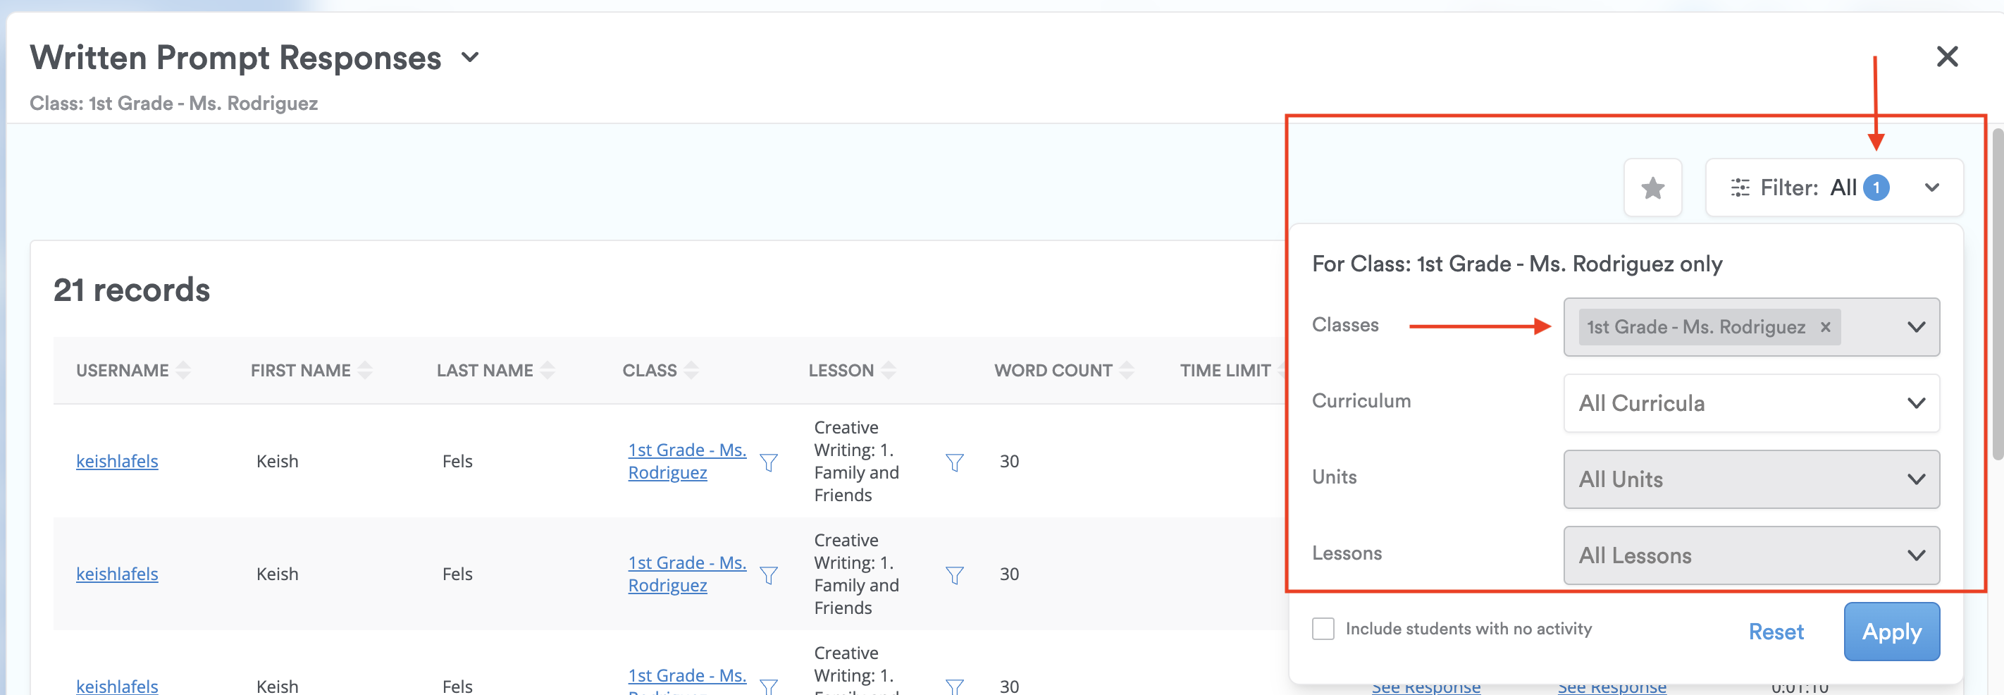Remove the 1st Grade - Ms. Rodriguez class tag
This screenshot has height=695, width=2004.
click(x=1825, y=327)
